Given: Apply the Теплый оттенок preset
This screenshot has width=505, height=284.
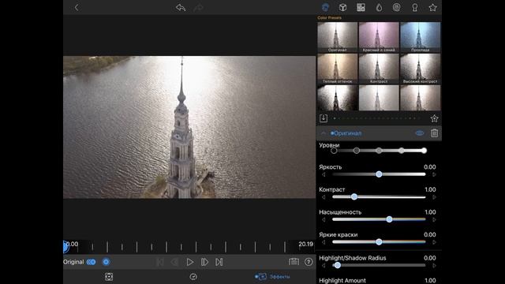Looking at the screenshot, I should (337, 69).
